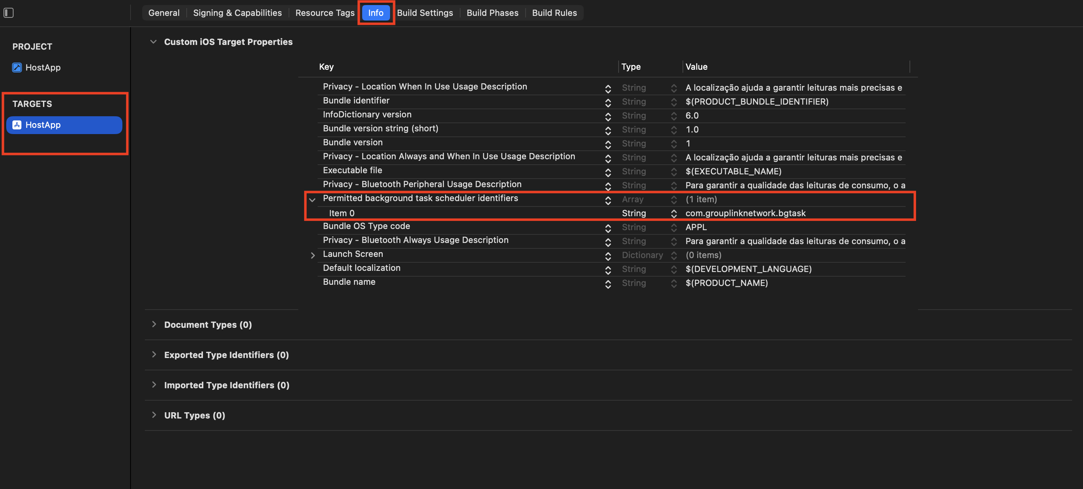Select the com.grouplinknetwork.bgtask value
Image resolution: width=1083 pixels, height=489 pixels.
745,213
